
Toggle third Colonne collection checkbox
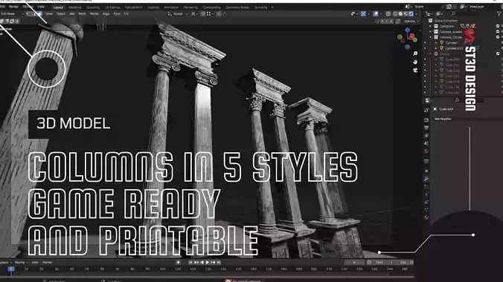coord(498,37)
